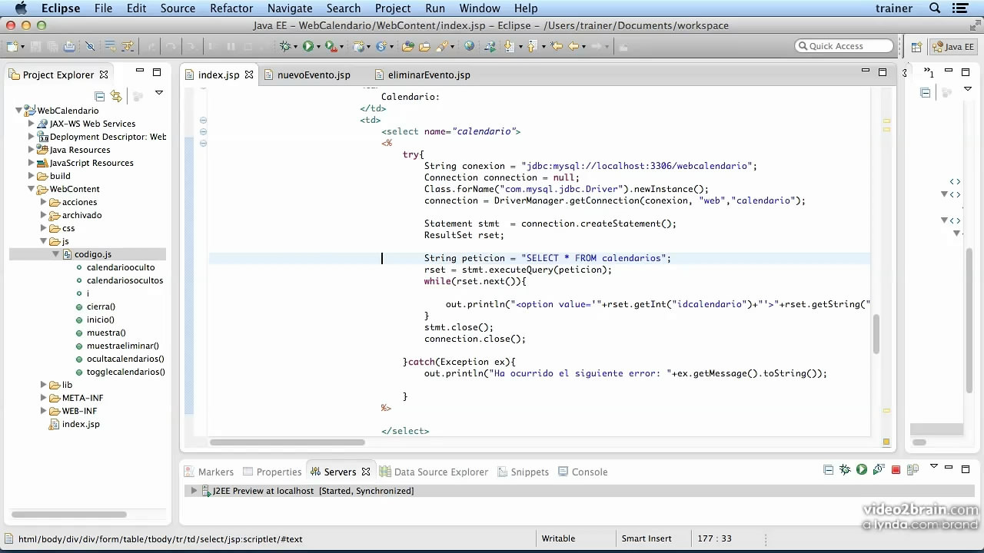Expand the Java Resources node

tap(32, 150)
